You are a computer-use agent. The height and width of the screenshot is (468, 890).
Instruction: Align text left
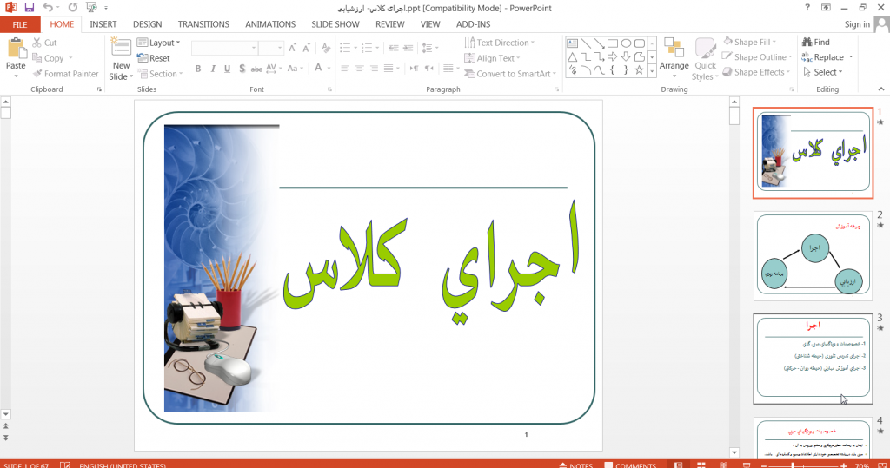point(344,68)
